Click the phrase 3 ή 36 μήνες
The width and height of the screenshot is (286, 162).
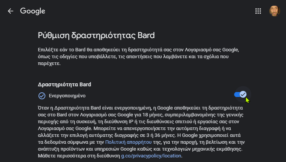pos(161,135)
